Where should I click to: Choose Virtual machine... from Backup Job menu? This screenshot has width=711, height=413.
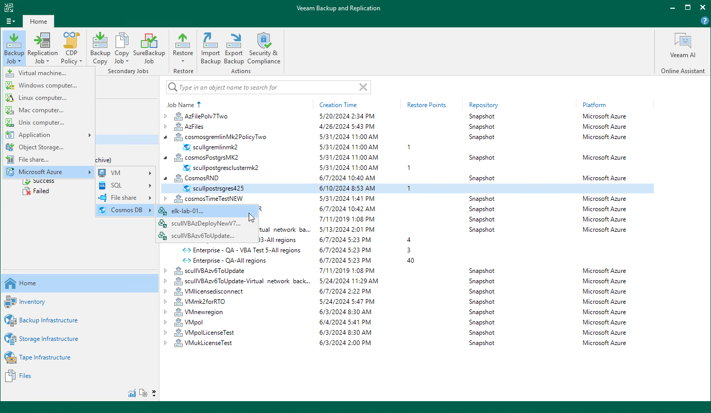[49, 73]
